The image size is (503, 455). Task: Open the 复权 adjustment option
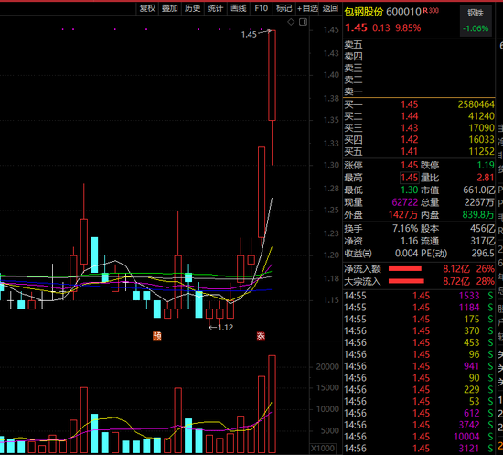tap(148, 8)
